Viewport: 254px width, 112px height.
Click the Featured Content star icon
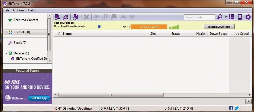(x=10, y=20)
